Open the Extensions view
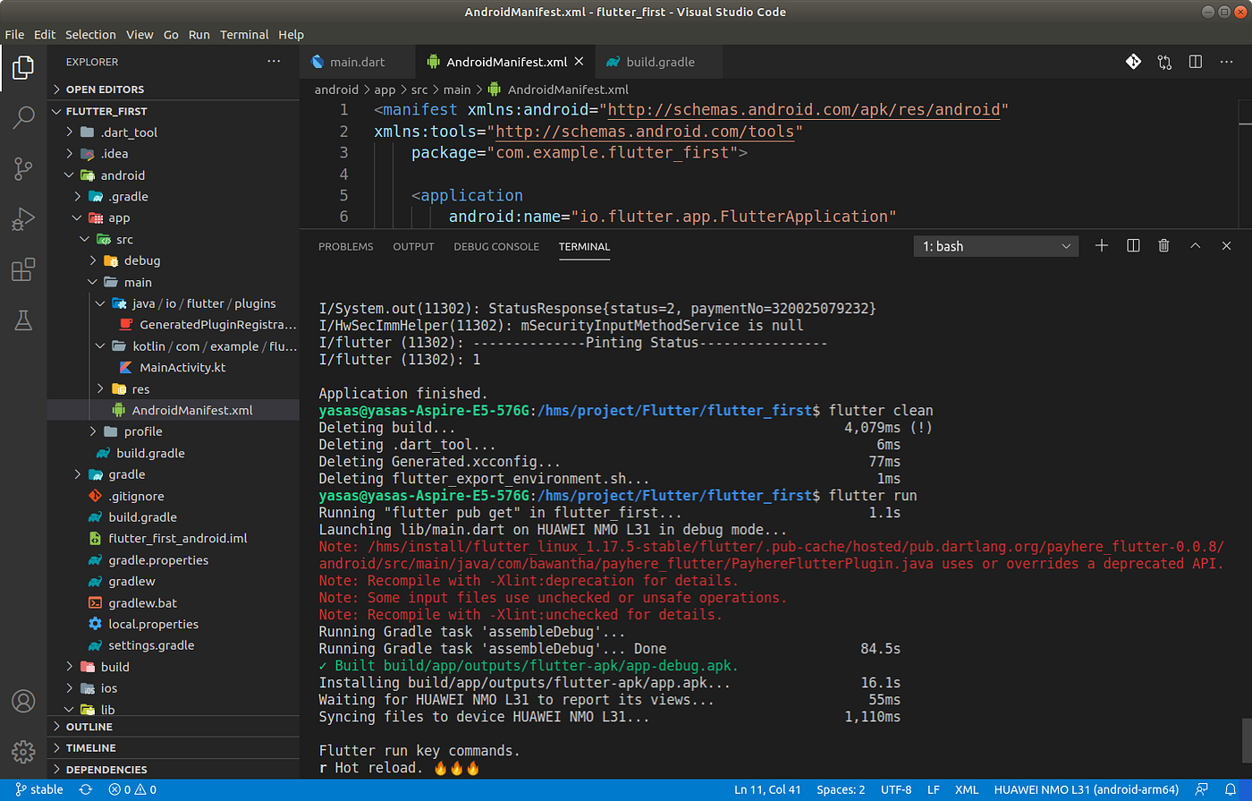The image size is (1252, 801). pos(23,269)
